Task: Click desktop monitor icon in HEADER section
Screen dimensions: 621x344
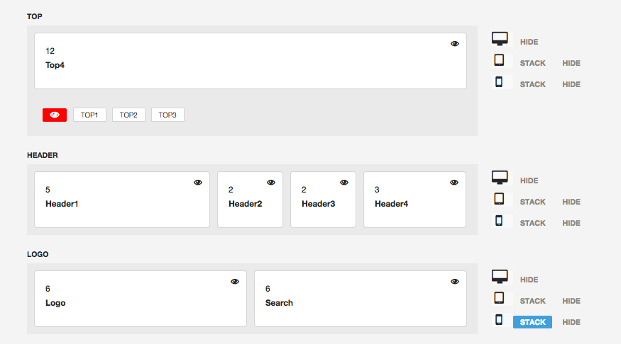Action: point(500,178)
